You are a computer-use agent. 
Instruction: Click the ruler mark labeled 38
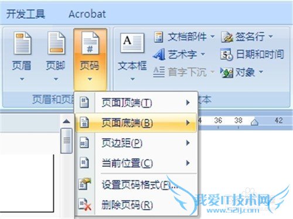click(x=239, y=121)
